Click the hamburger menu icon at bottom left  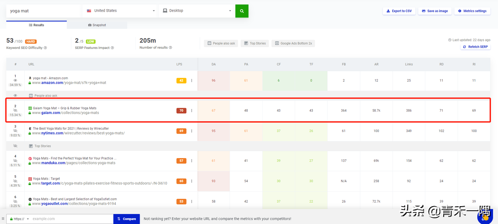(x=3, y=219)
